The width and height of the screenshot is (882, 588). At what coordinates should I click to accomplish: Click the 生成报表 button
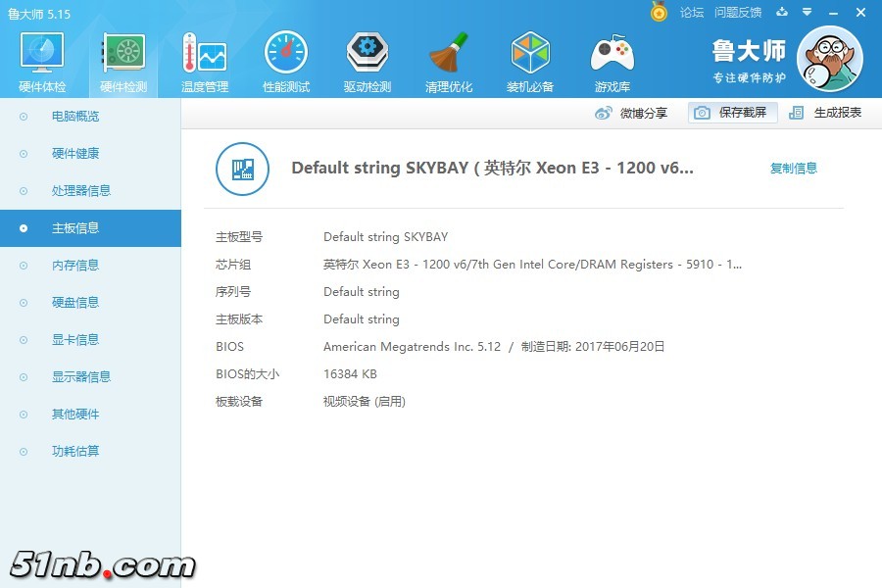826,113
